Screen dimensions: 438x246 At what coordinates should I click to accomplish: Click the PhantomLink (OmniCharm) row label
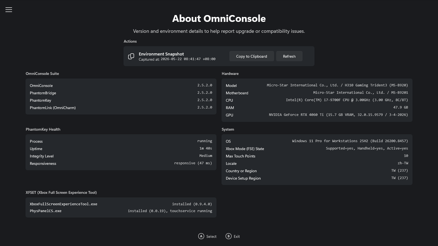[53, 108]
